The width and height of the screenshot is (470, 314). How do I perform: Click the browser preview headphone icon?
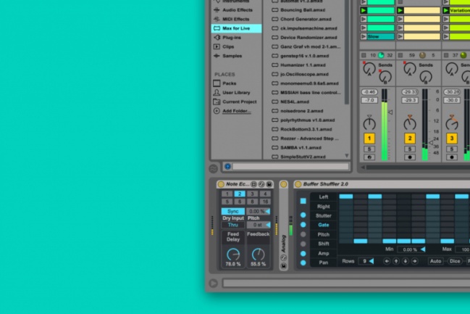pyautogui.click(x=228, y=166)
